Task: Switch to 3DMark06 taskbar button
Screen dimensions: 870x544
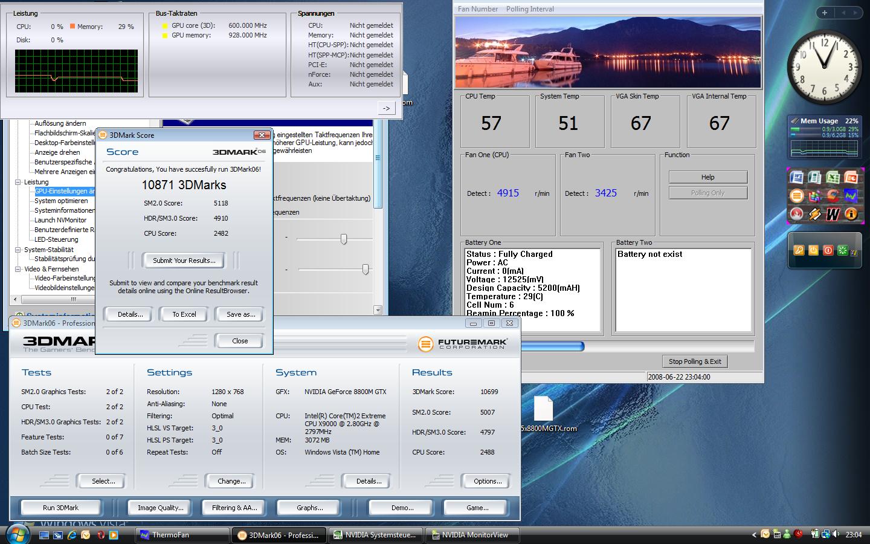Action: (279, 535)
